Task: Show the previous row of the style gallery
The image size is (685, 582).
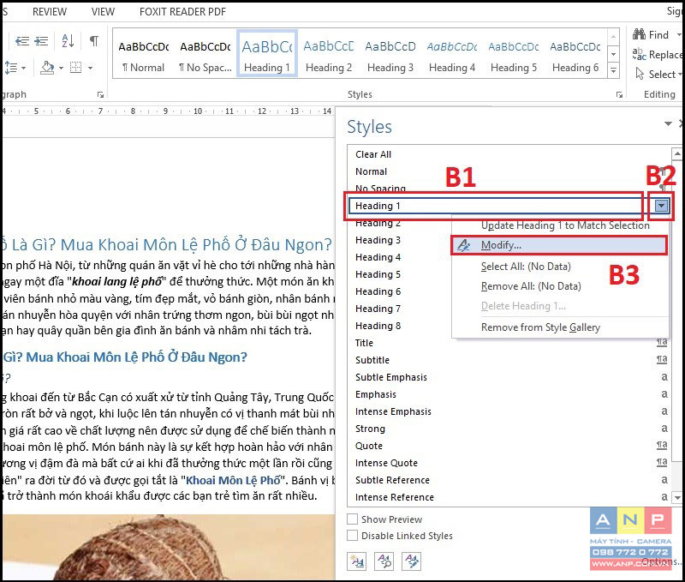Action: pos(613,37)
